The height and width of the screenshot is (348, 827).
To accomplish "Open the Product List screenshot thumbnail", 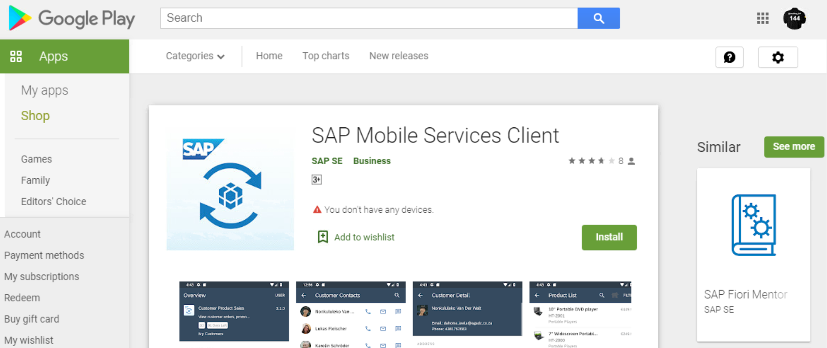I will (x=580, y=315).
